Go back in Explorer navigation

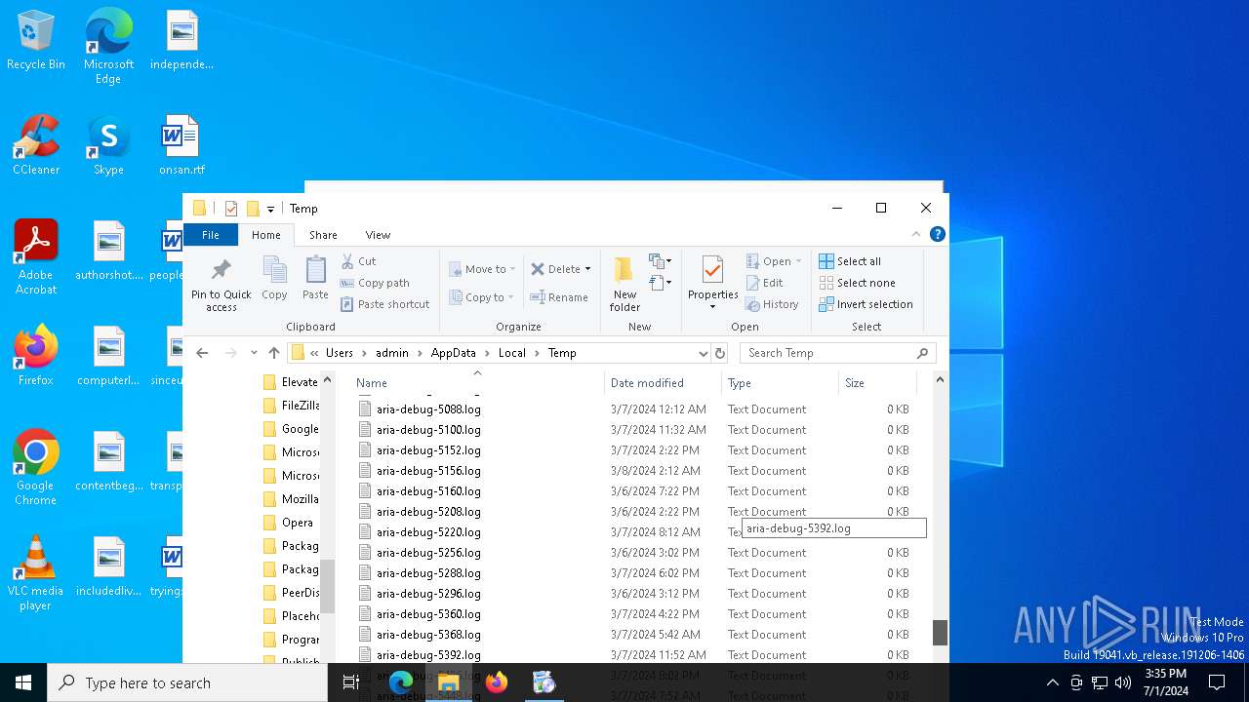pos(202,353)
